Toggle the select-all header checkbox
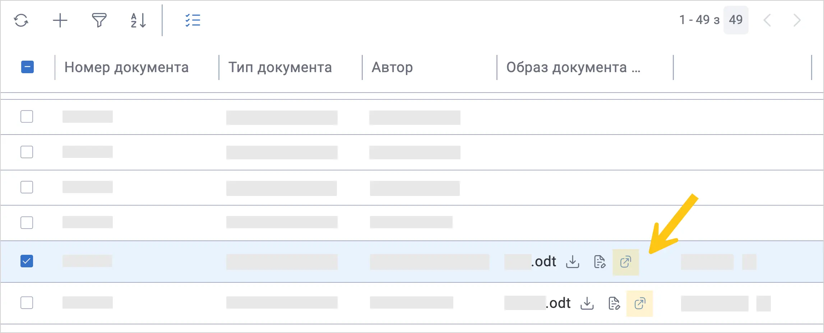This screenshot has width=824, height=333. click(x=27, y=67)
